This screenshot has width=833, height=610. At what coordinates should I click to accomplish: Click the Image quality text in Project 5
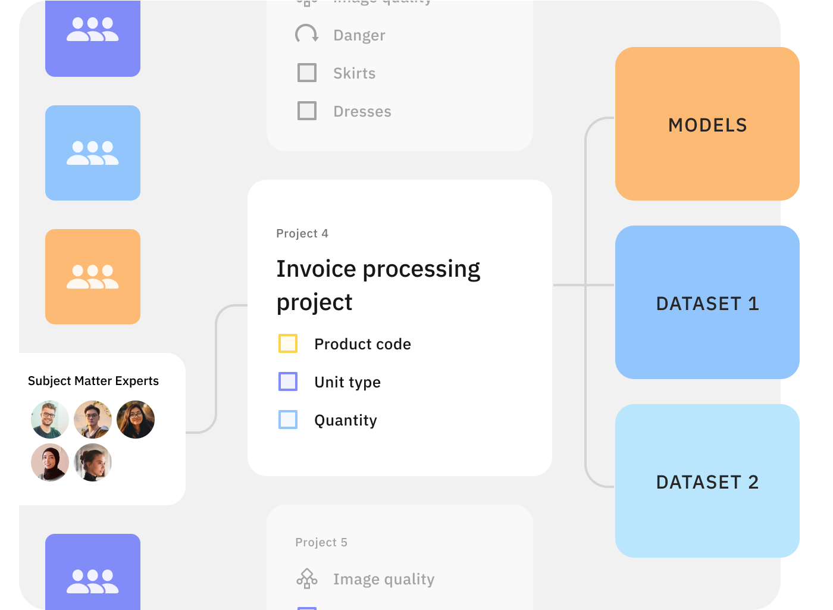pyautogui.click(x=384, y=579)
